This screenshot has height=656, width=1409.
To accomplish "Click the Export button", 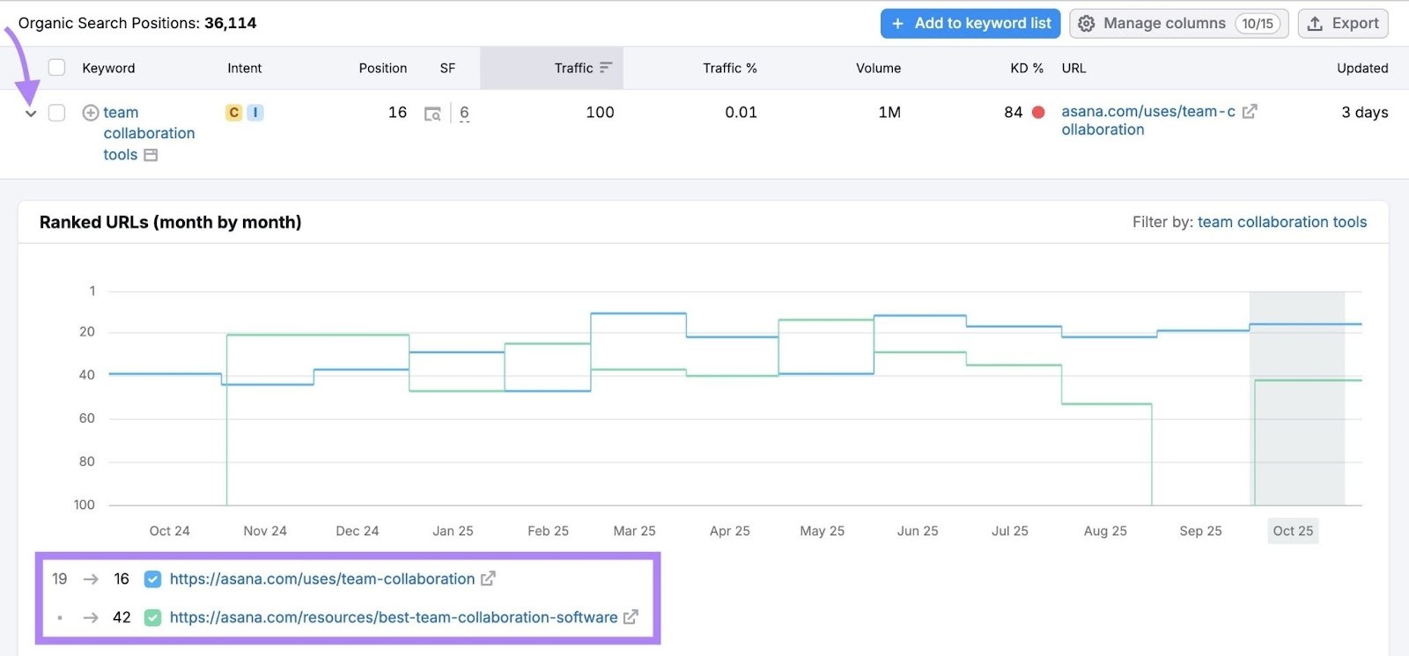I will (x=1343, y=24).
